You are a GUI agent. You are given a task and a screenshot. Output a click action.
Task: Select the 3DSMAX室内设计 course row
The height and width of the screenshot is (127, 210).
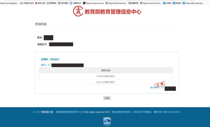coord(106,76)
